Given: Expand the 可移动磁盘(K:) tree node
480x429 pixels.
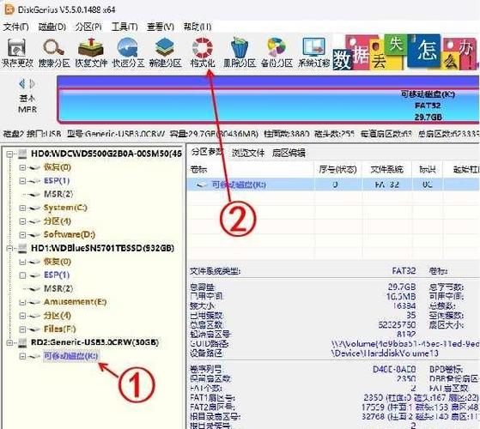Looking at the screenshot, I should (x=22, y=356).
